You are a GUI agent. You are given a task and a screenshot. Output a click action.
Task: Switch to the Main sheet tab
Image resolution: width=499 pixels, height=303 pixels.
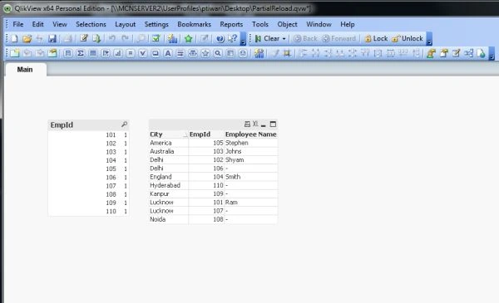click(x=25, y=70)
